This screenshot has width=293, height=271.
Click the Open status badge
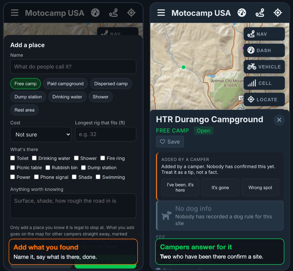click(203, 131)
